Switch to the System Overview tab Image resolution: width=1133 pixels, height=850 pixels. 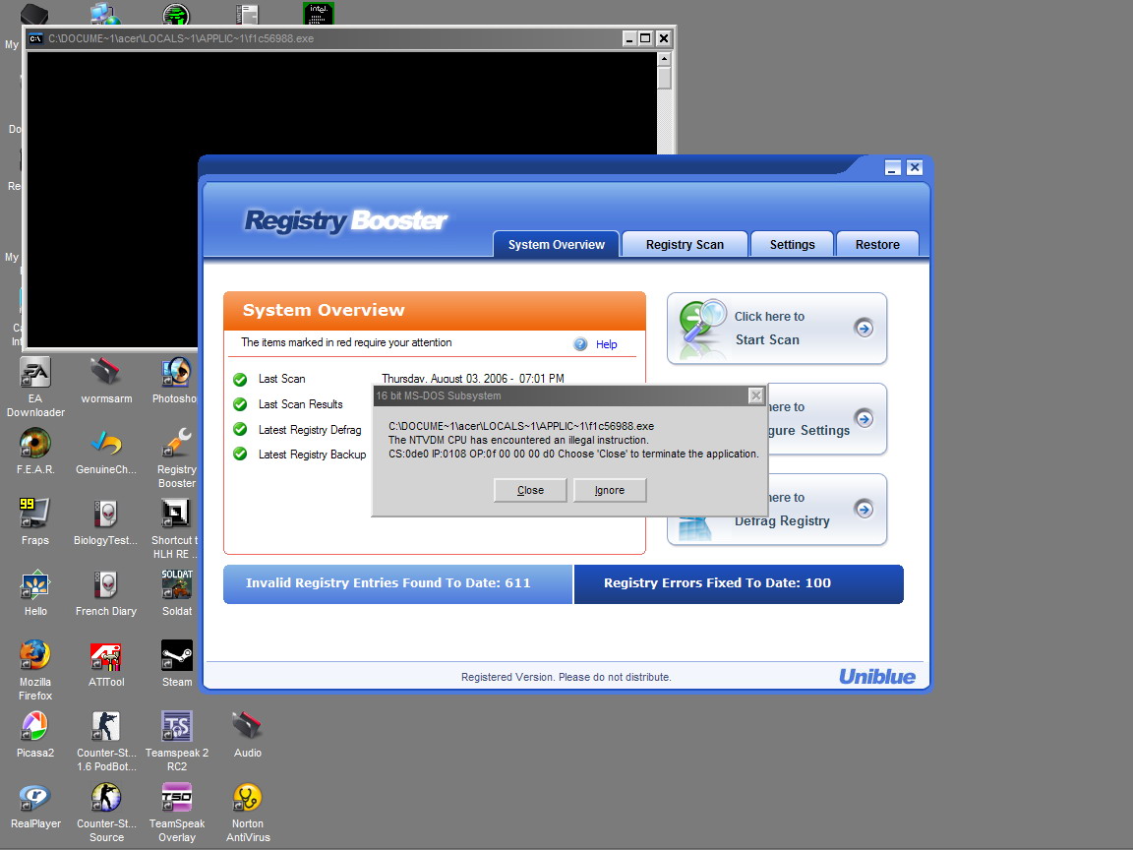coord(557,244)
